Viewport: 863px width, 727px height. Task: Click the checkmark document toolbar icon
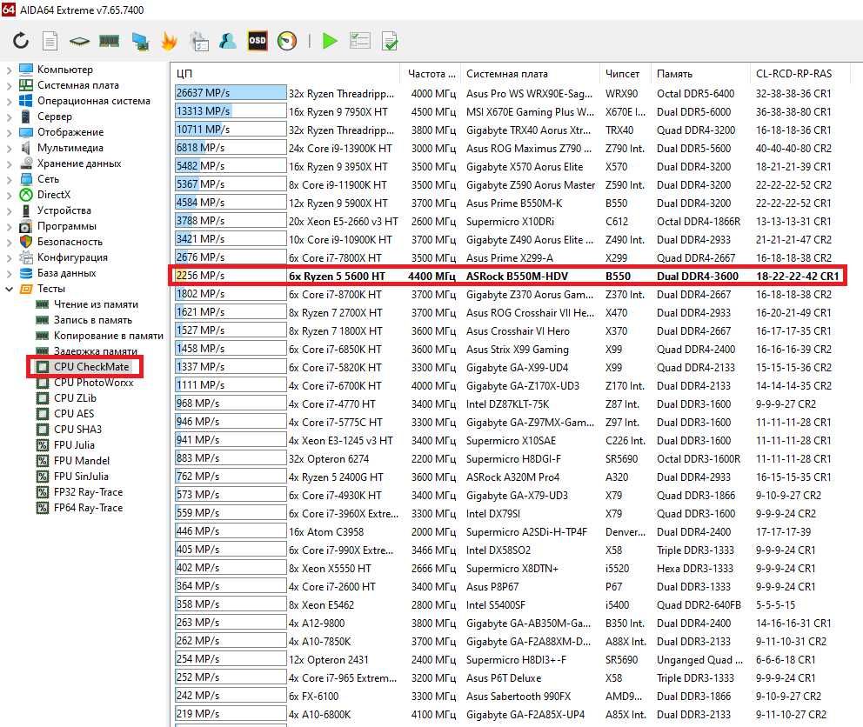pos(390,41)
